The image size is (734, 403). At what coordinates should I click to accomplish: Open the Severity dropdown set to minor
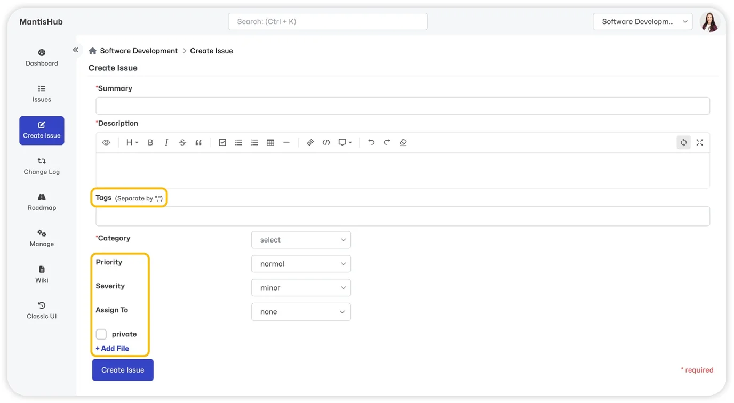(301, 288)
